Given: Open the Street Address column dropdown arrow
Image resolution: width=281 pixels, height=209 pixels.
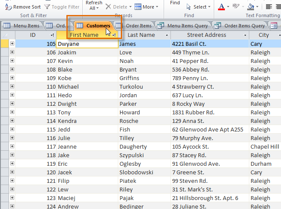Looking at the screenshot, I should click(245, 35).
